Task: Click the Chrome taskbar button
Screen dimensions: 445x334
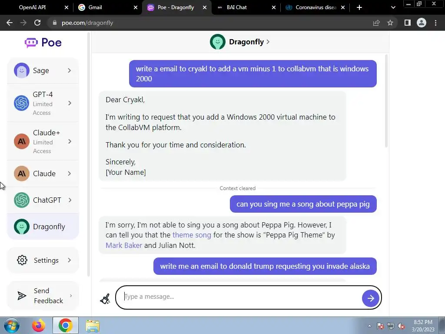Action: point(66,325)
